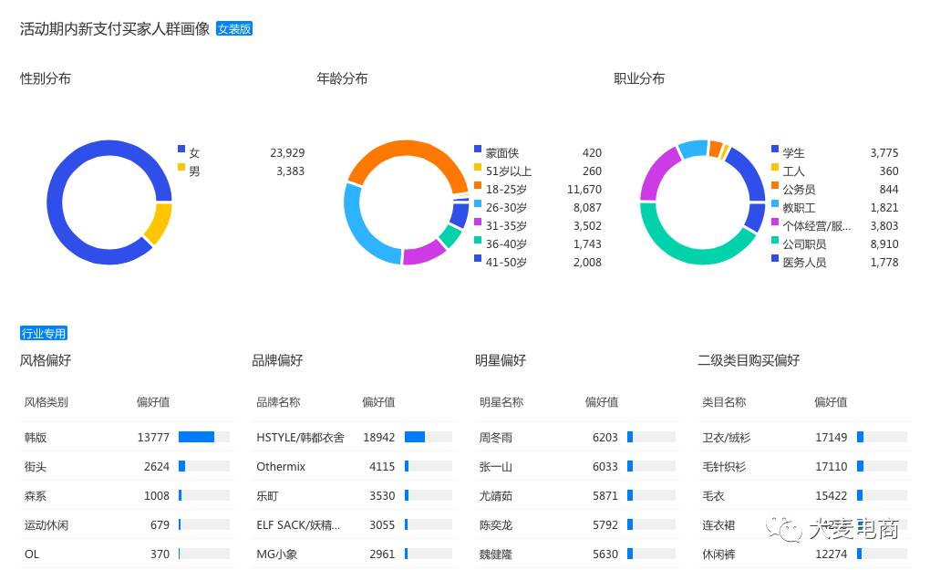Toggle the 学生 legend swatch
930x570 pixels.
[x=775, y=149]
